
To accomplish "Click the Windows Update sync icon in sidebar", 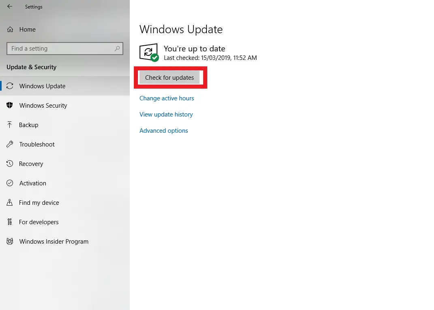I will pos(10,86).
